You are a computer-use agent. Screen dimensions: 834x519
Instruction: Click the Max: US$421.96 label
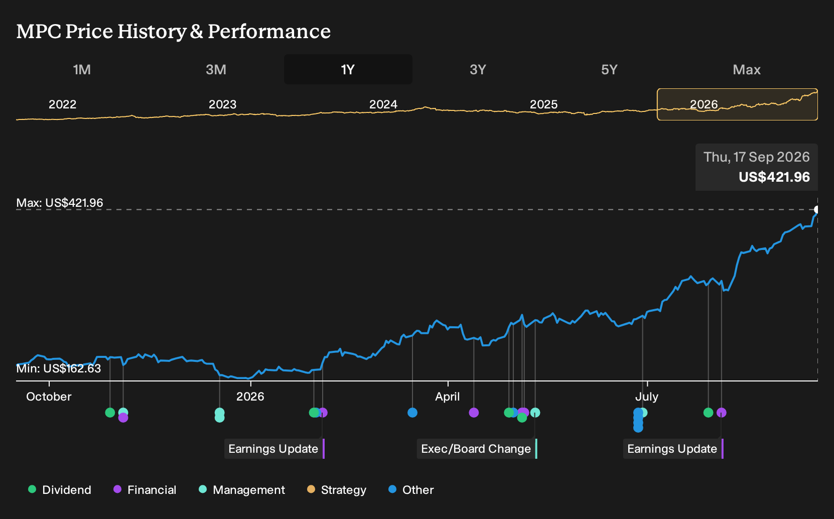click(60, 203)
